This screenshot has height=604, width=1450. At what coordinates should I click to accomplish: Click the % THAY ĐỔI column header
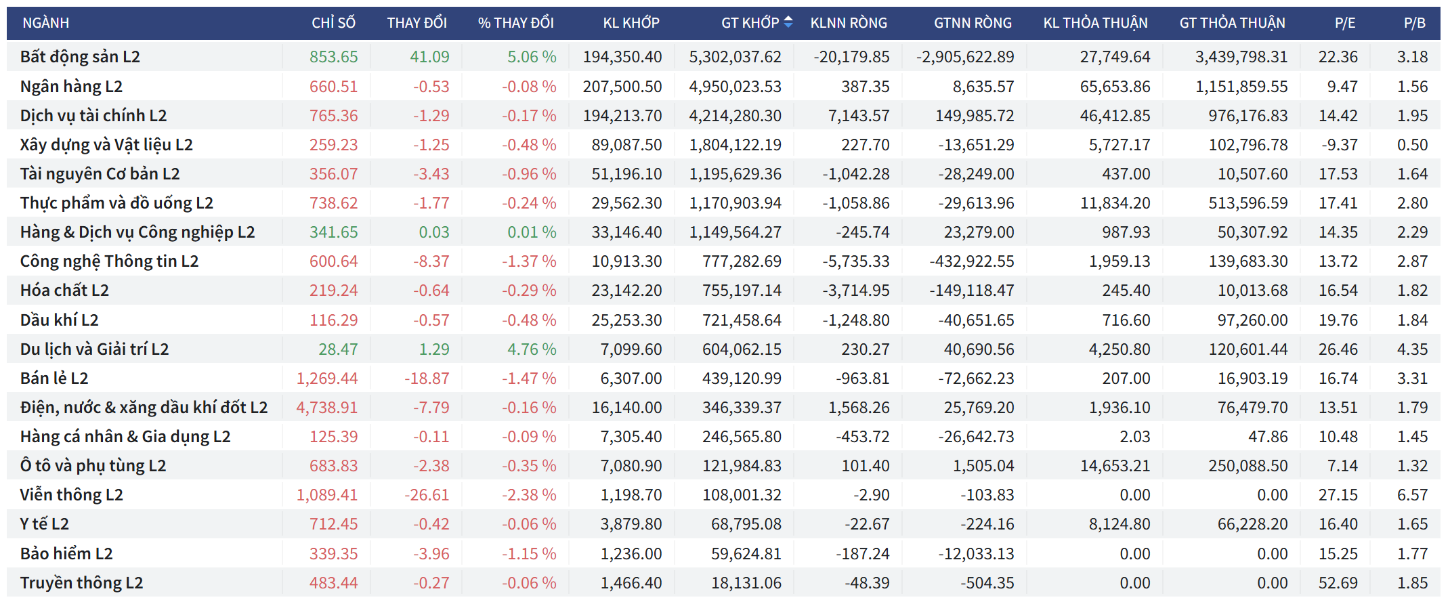pyautogui.click(x=515, y=23)
